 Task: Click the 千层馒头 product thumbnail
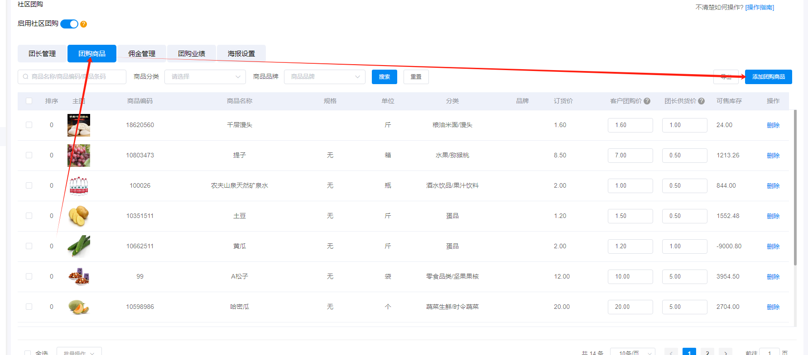point(79,125)
